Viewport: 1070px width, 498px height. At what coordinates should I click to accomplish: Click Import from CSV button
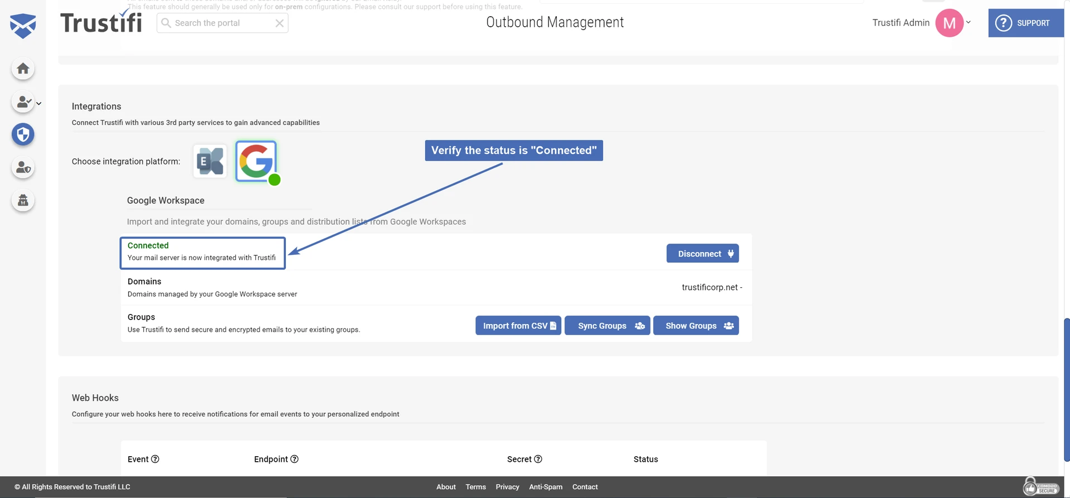(x=518, y=326)
